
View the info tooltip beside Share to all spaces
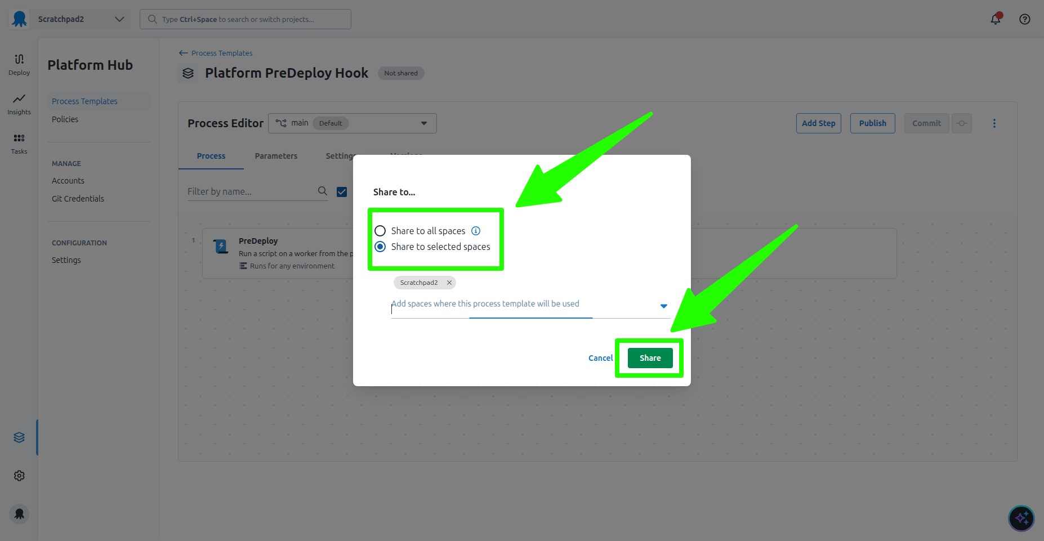click(x=476, y=230)
